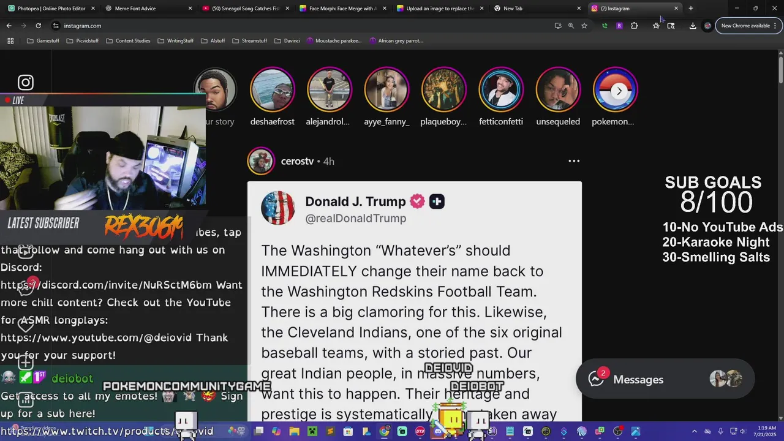This screenshot has height=441, width=784.
Task: Open the Picvidstuff bookmark folder
Action: [81, 40]
